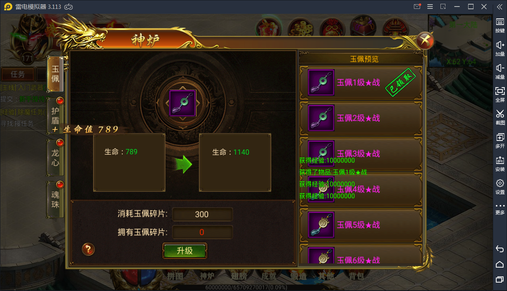Take a screenshot with 截图 scissors icon

point(500,117)
